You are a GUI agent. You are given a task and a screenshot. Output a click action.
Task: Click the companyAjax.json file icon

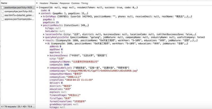click(3, 11)
